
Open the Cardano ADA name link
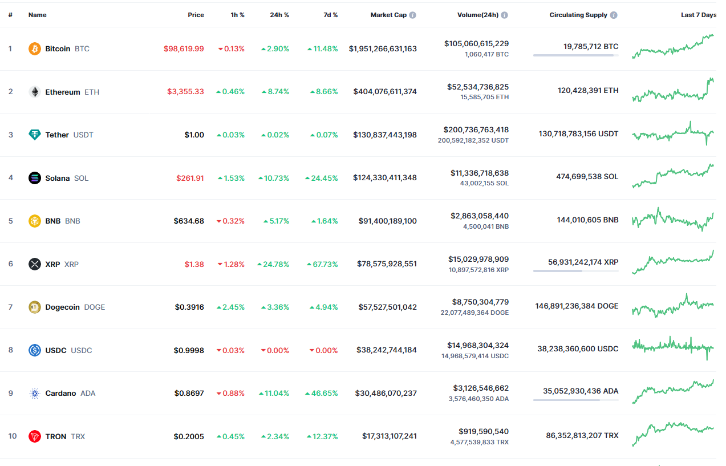[x=71, y=393]
